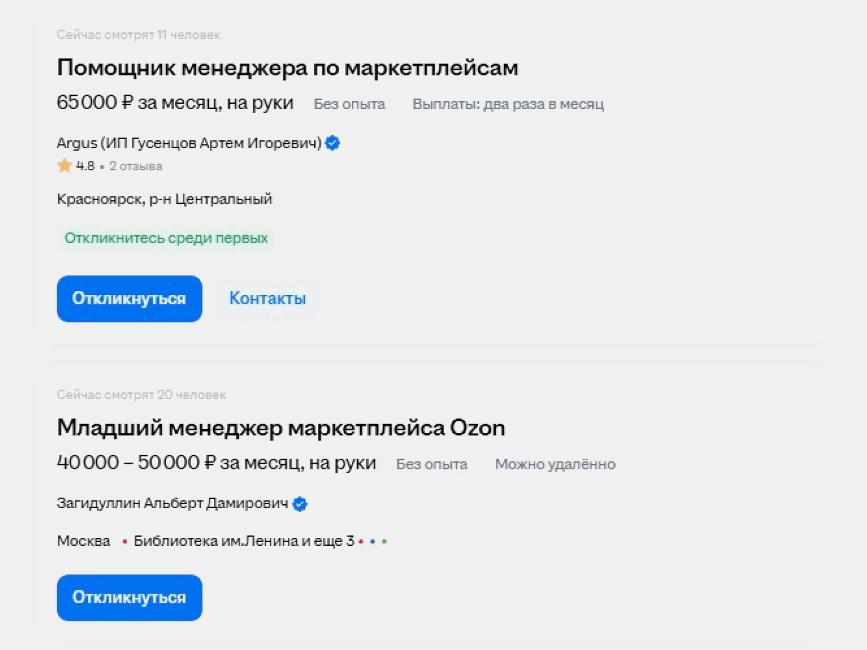
Task: Click the red metro dot before Библиотека им.Ленина
Action: [124, 541]
